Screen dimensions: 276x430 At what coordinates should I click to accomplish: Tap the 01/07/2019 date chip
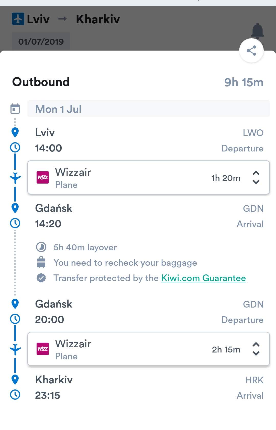[x=41, y=42]
